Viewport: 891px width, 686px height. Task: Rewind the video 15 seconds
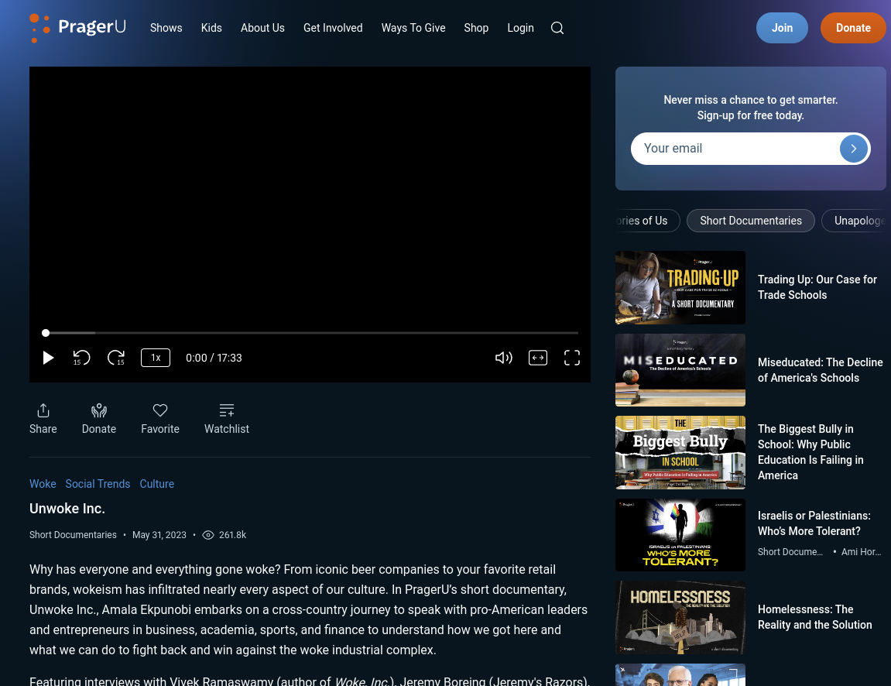tap(81, 358)
